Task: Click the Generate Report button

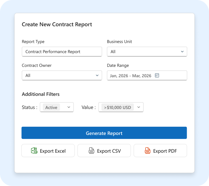Action: point(104,133)
